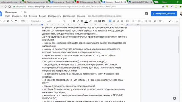Expand numbered list style dropdown
Screen dimensions: 182x102
point(136,21)
